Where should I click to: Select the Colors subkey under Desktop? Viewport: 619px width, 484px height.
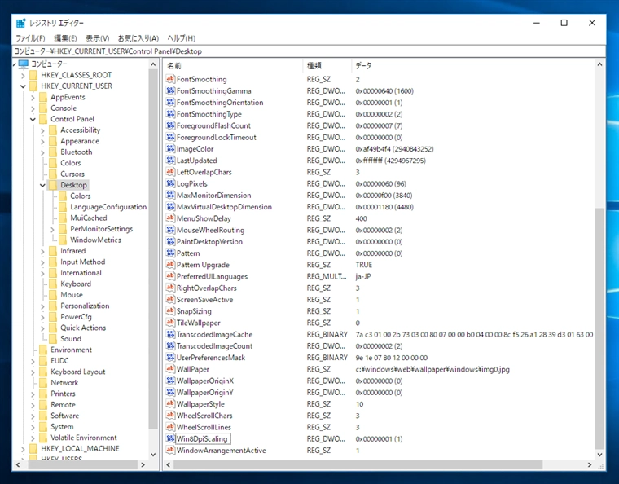point(80,196)
